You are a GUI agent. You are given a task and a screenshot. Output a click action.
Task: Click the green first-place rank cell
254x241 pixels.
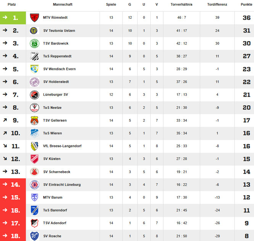[13, 18]
